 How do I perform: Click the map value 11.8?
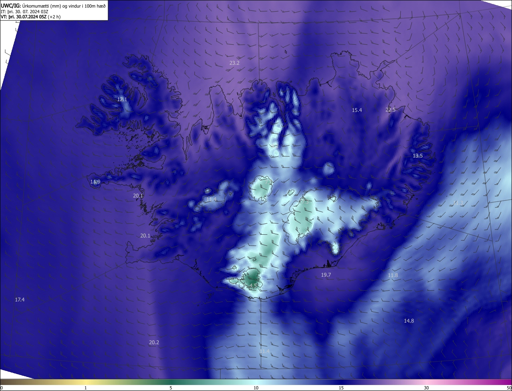[x=393, y=275]
